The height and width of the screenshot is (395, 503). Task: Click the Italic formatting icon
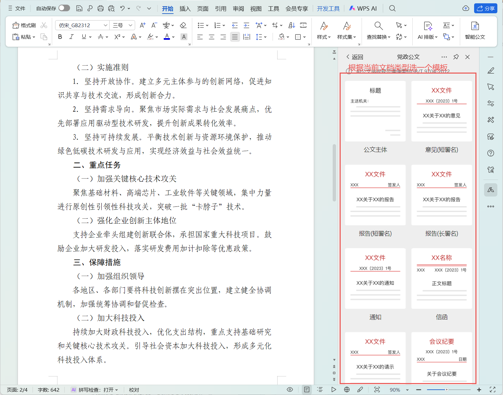(71, 37)
